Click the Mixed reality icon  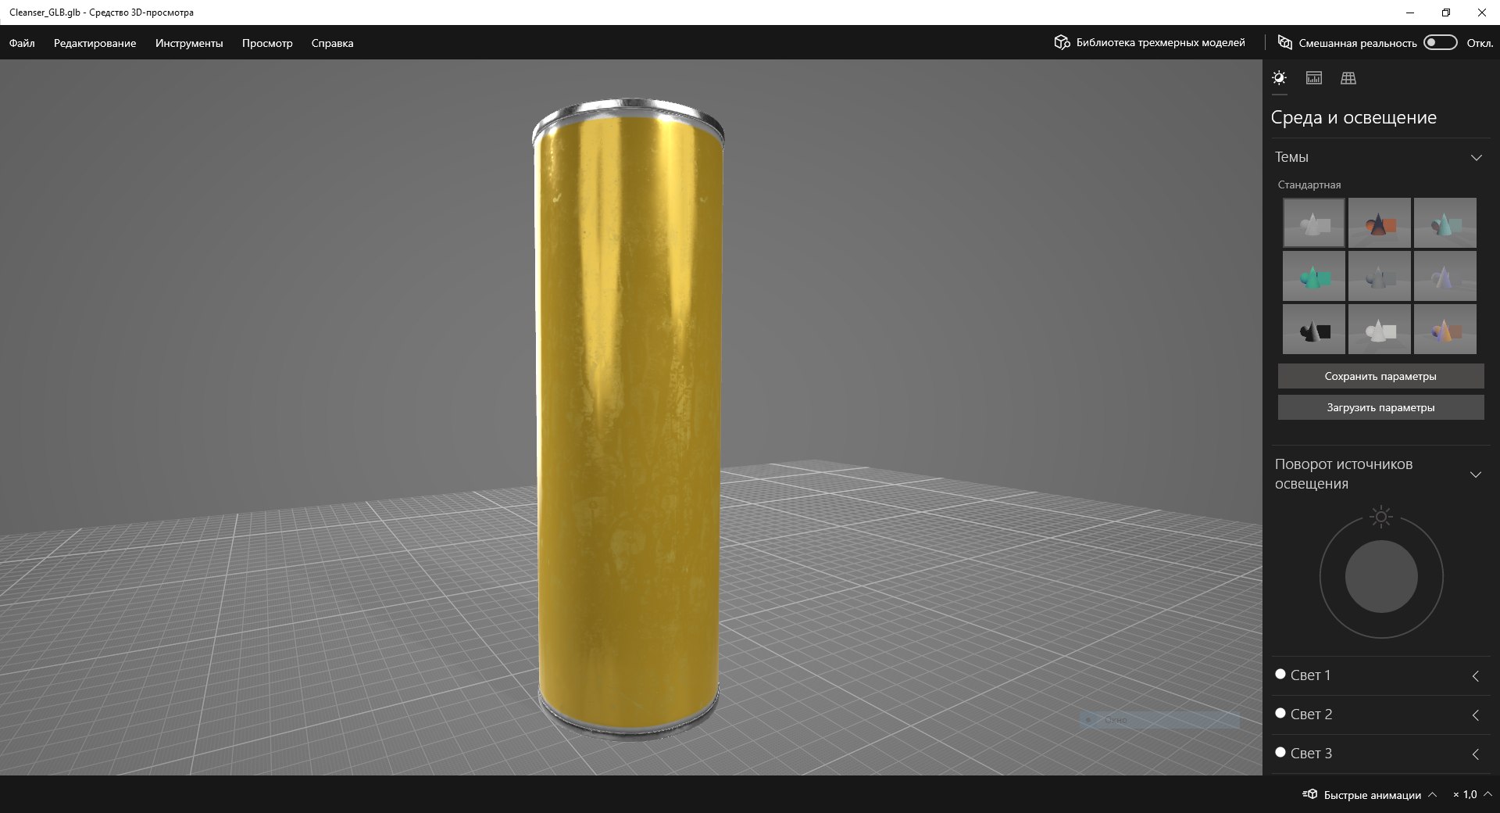1284,42
